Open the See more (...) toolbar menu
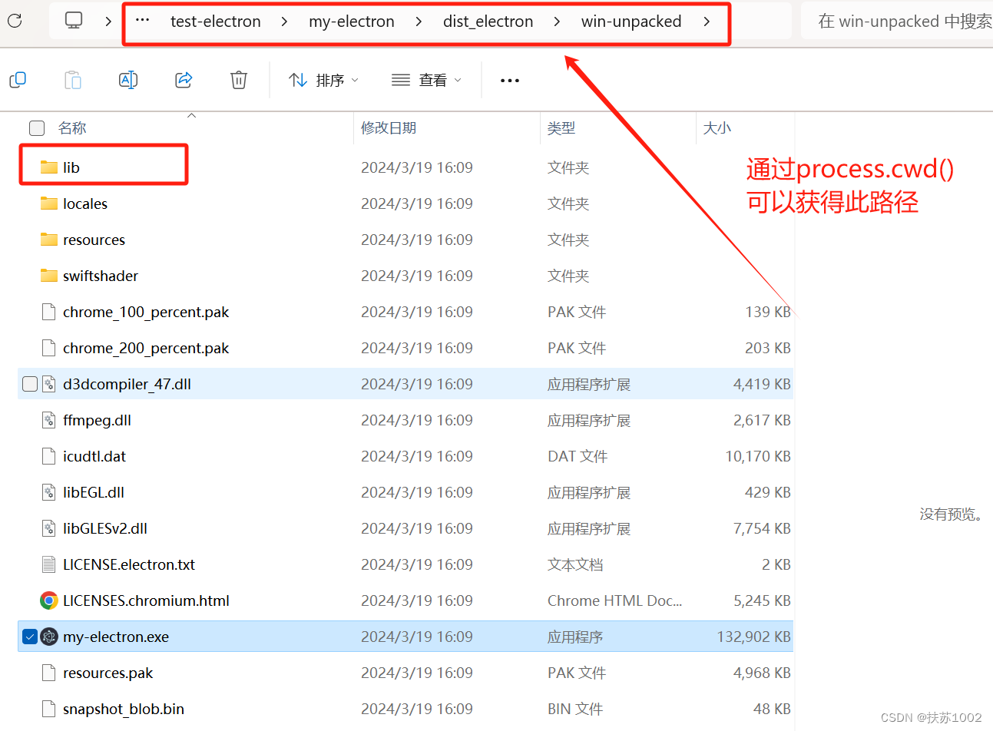Image resolution: width=993 pixels, height=731 pixels. pos(509,79)
